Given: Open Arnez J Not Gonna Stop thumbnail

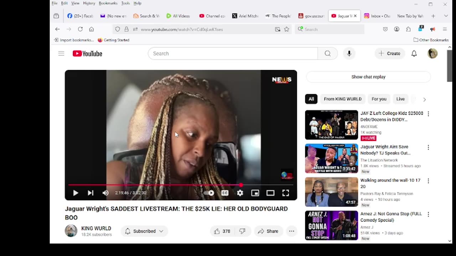Looking at the screenshot, I should point(331,225).
